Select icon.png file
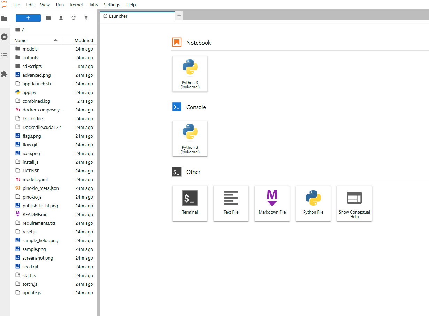The height and width of the screenshot is (316, 429). coord(54,153)
